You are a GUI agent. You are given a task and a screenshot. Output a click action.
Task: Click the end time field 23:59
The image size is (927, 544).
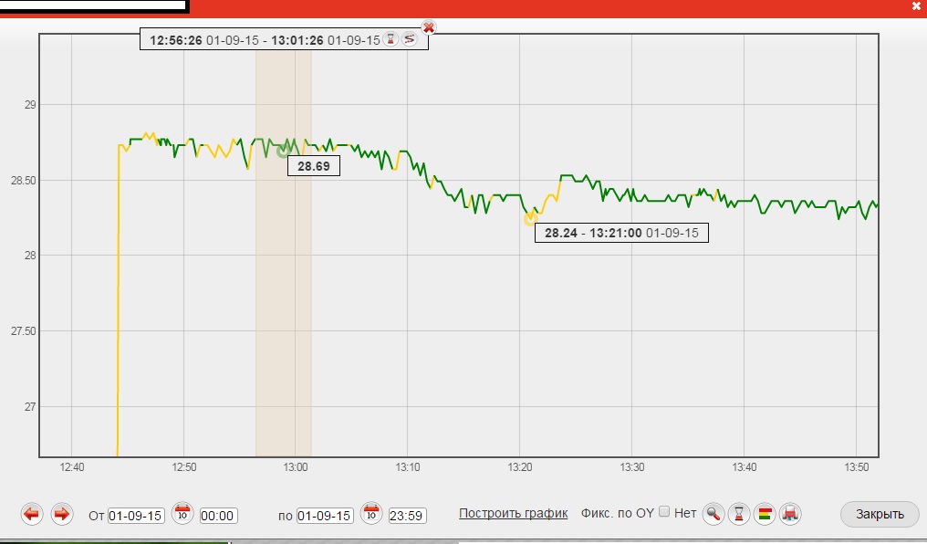(x=407, y=516)
